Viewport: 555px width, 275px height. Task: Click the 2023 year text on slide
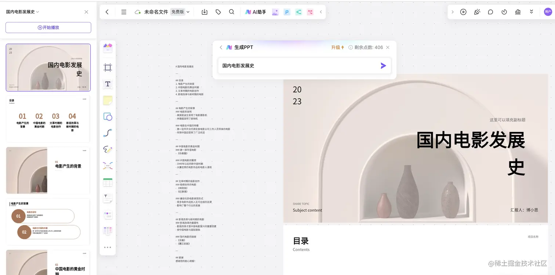click(297, 95)
